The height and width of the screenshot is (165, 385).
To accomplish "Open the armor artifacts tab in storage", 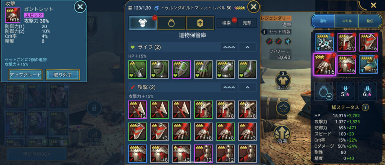I will tap(142, 23).
